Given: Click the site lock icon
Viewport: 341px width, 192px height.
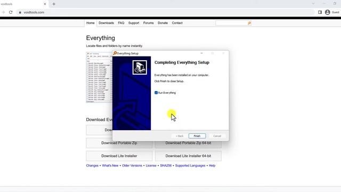Looking at the screenshot, I should [20, 12].
